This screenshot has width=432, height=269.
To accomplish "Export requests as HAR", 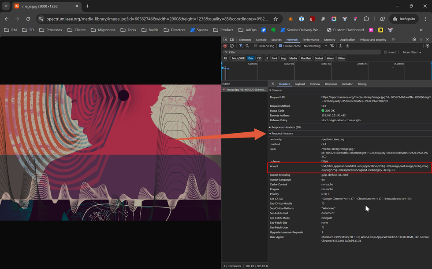I will click(x=347, y=46).
